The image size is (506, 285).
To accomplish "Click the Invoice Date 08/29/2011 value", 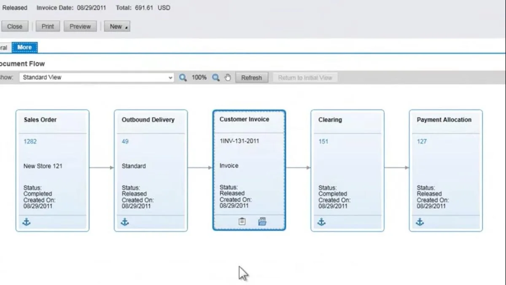I will point(92,8).
